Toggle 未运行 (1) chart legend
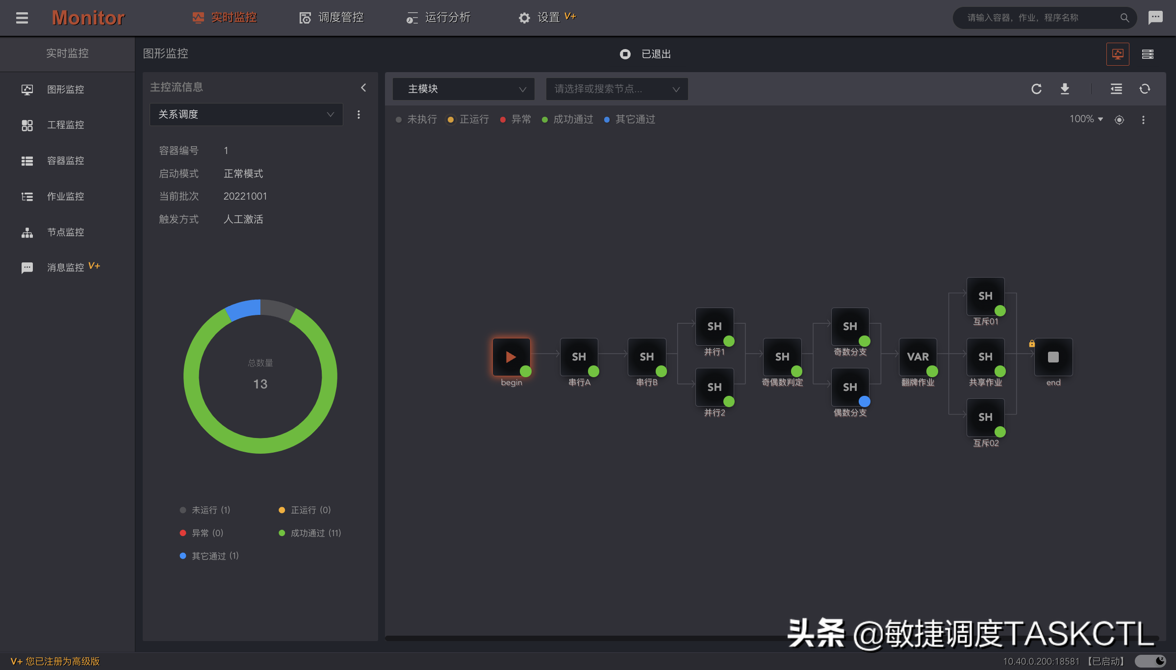This screenshot has width=1176, height=670. point(205,510)
